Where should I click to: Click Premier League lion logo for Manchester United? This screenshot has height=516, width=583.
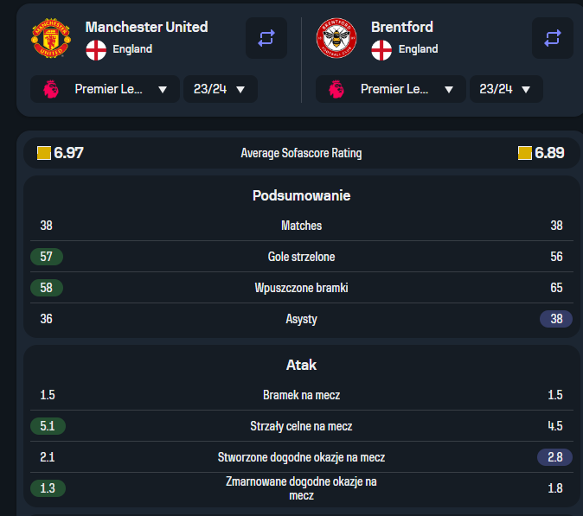pos(51,89)
